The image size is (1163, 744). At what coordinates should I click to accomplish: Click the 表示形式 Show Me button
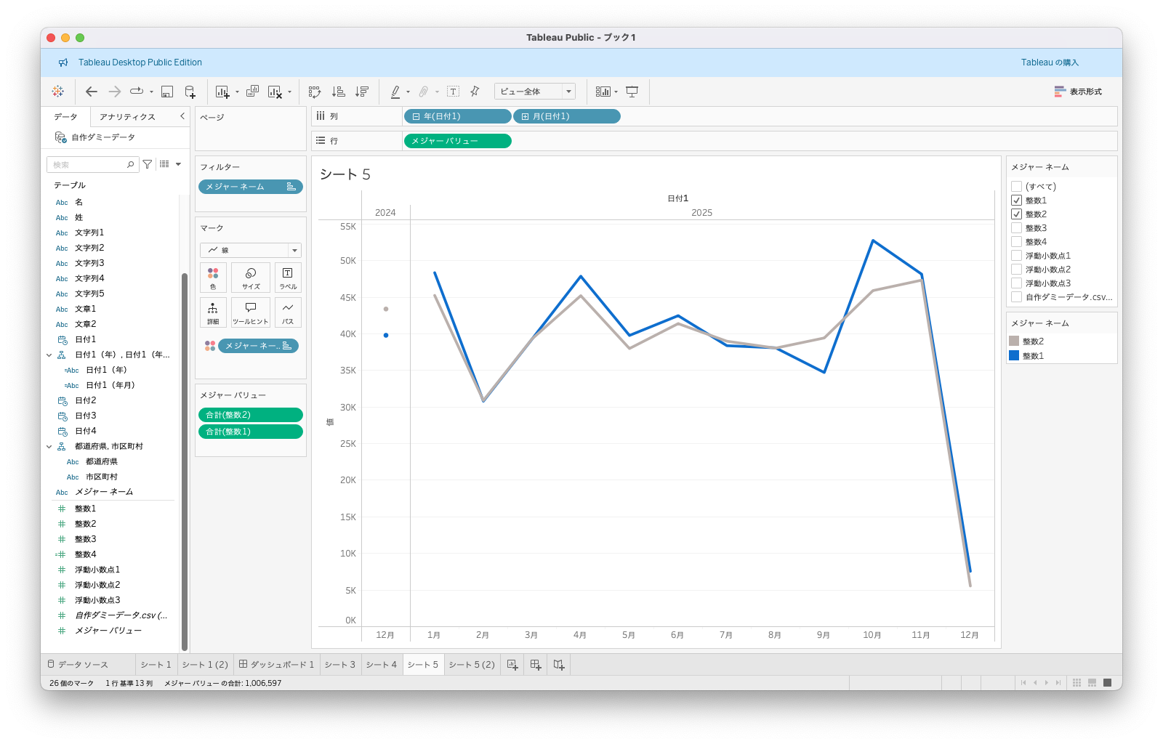[1078, 92]
